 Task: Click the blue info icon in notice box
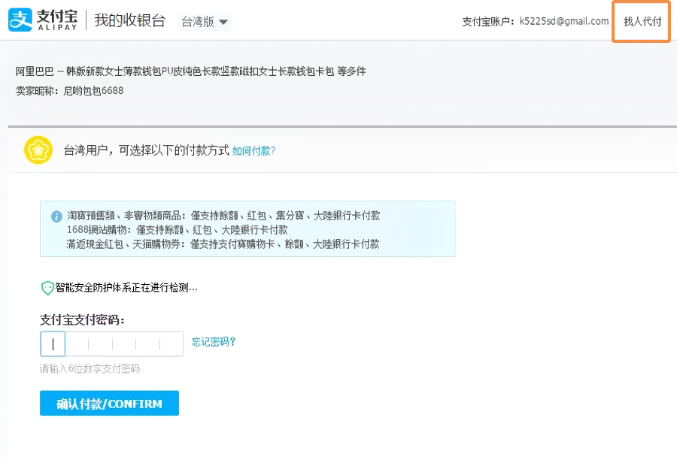pyautogui.click(x=56, y=216)
